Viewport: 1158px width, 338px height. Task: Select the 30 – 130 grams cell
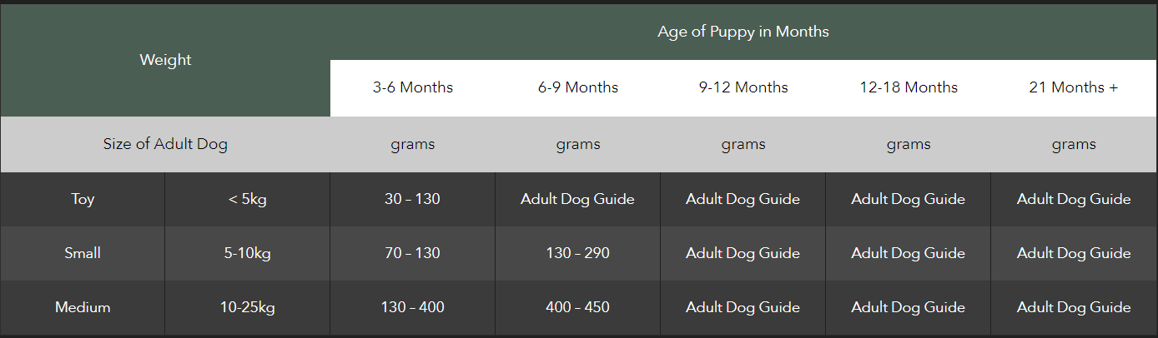tap(413, 199)
